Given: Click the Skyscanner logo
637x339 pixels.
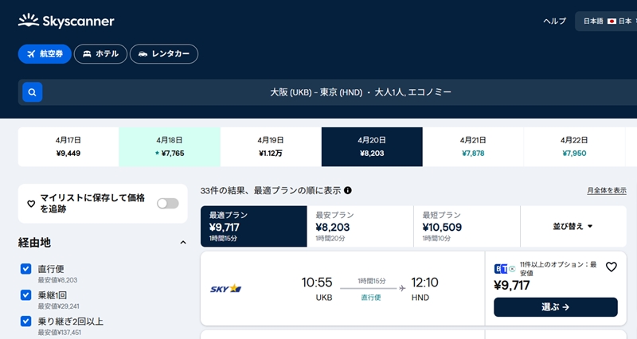Looking at the screenshot, I should [x=66, y=21].
